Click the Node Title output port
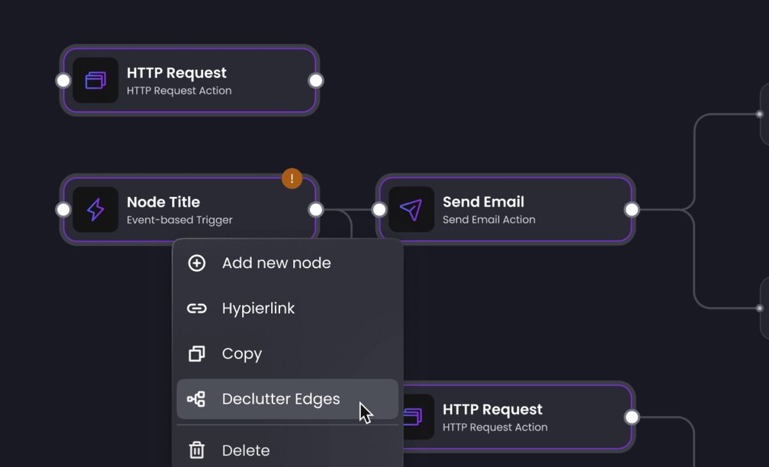 [x=316, y=209]
